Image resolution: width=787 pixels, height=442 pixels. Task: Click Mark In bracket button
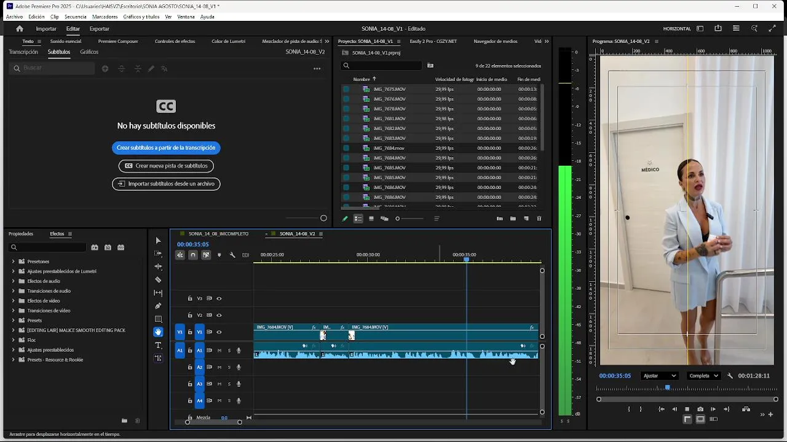click(x=628, y=409)
